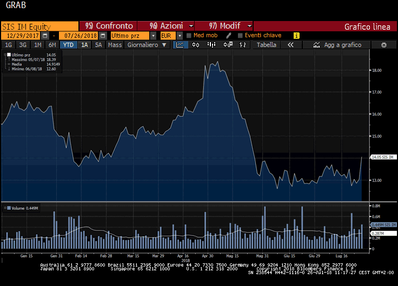Viewport: 398px width, 286px height.
Task: Click the 0.287M volume average tag
Action: pos(383,233)
